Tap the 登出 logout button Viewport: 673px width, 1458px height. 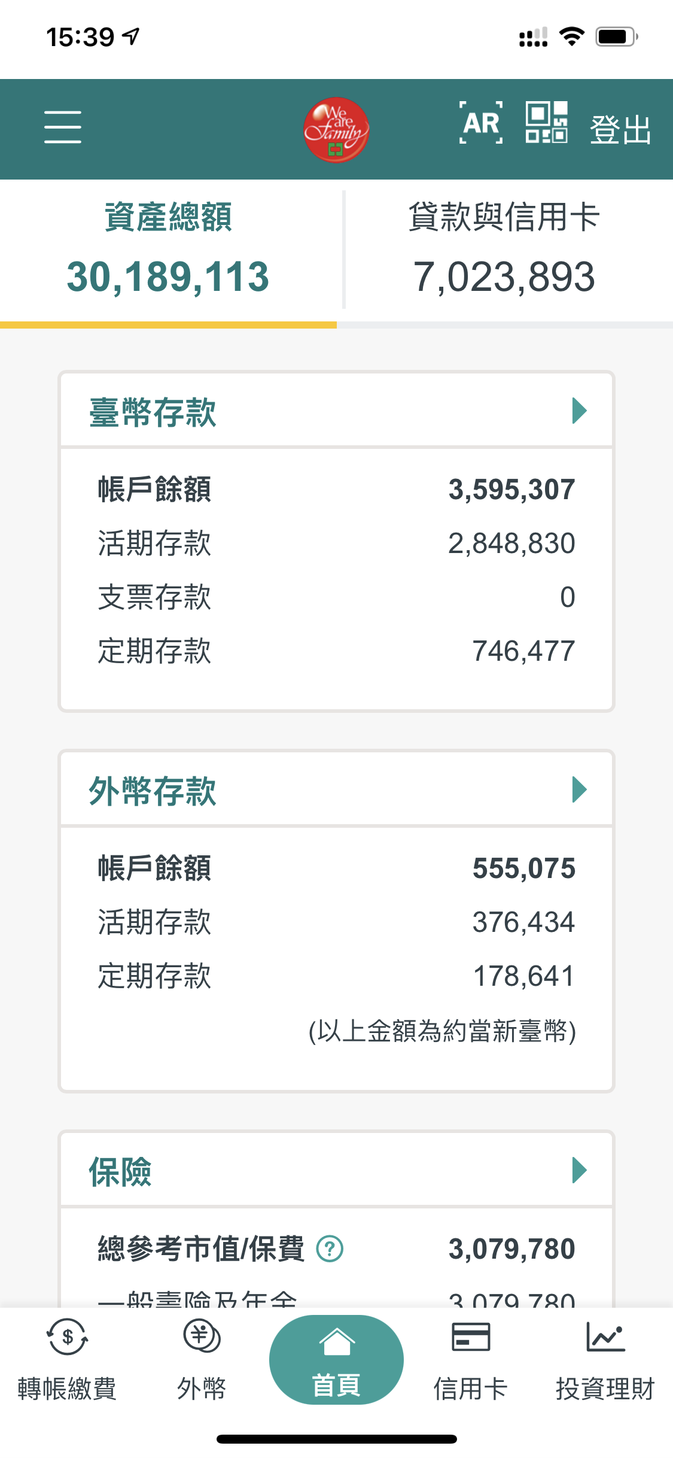click(620, 130)
